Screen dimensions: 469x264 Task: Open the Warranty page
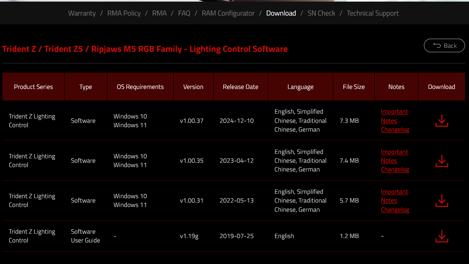(82, 13)
